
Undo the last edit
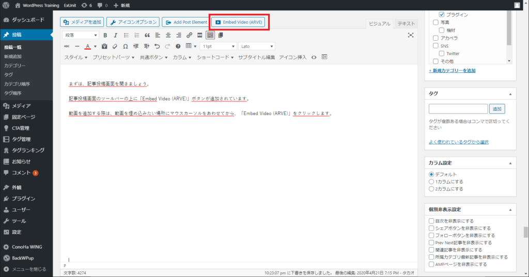[x=157, y=46]
